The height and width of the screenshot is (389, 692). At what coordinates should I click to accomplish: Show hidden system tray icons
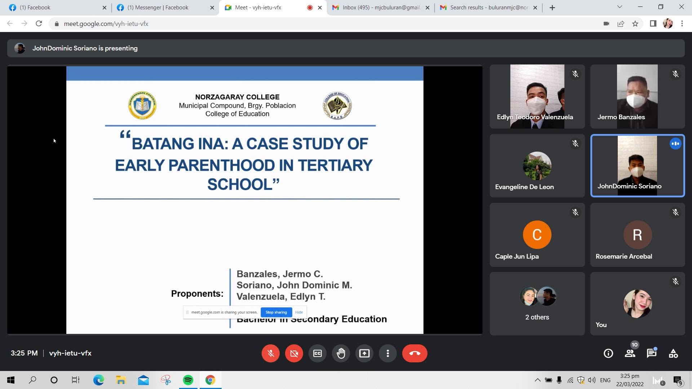coord(537,380)
